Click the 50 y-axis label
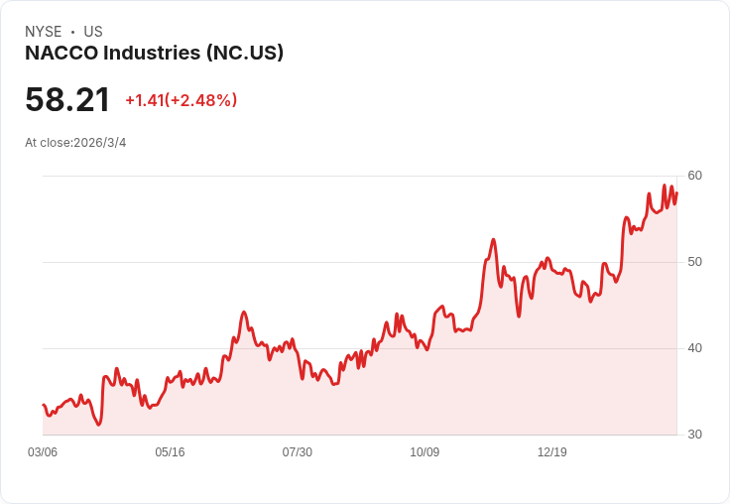The height and width of the screenshot is (504, 730). [x=694, y=262]
